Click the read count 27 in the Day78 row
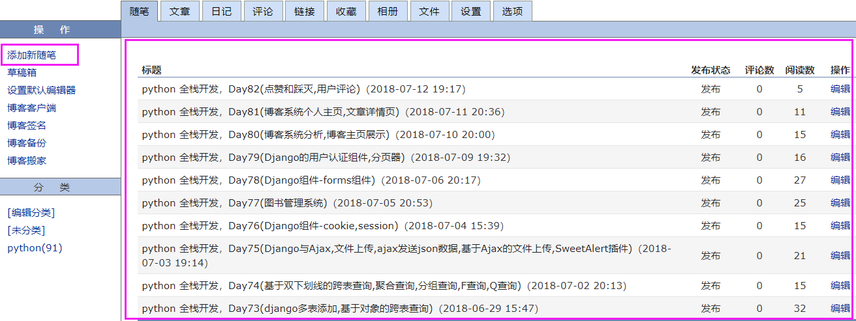 coord(800,180)
